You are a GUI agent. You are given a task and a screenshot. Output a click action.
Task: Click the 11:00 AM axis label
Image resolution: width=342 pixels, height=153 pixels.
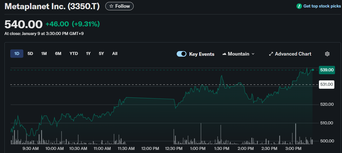(102, 149)
